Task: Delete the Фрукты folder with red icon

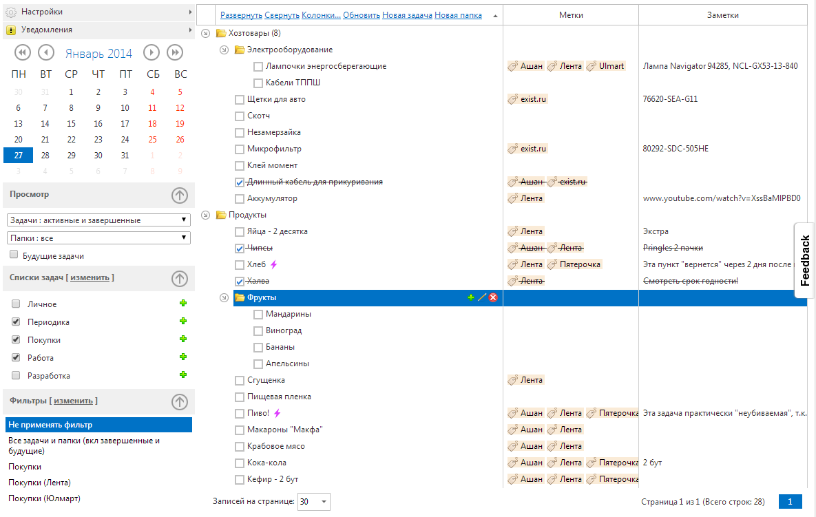Action: (x=493, y=297)
